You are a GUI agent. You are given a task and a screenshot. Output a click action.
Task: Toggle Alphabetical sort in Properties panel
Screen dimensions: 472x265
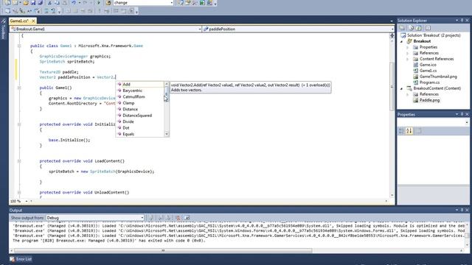[x=409, y=131]
